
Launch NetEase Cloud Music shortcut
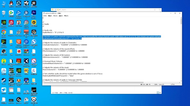[x=11, y=23]
